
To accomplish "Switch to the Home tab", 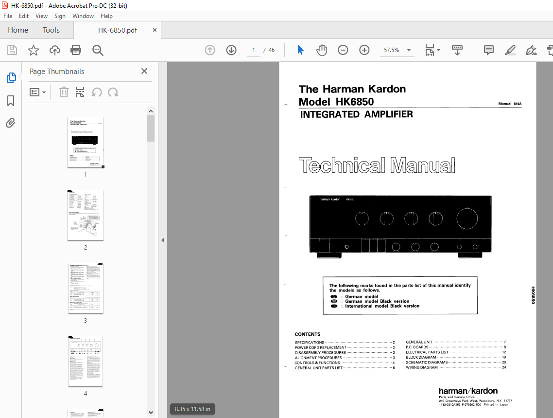I will 18,30.
